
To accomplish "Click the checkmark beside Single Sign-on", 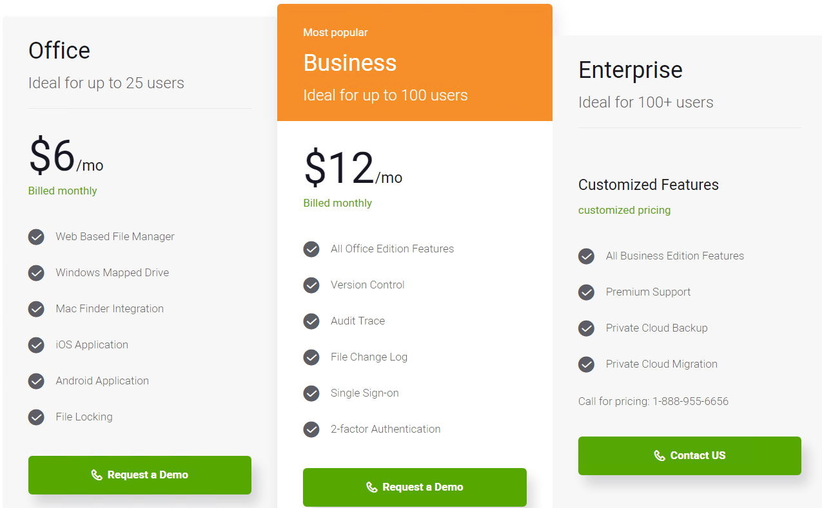I will (311, 393).
